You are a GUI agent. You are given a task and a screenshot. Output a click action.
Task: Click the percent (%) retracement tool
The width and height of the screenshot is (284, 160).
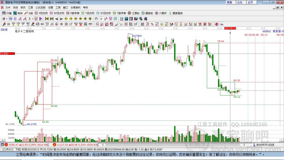(x=152, y=24)
